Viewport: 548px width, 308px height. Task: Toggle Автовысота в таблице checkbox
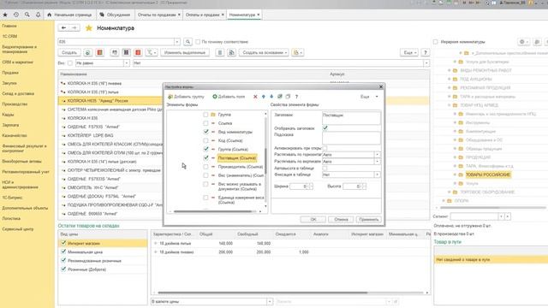325,168
